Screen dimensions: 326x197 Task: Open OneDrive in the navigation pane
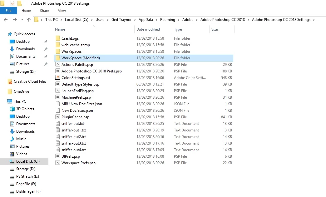coord(22,91)
